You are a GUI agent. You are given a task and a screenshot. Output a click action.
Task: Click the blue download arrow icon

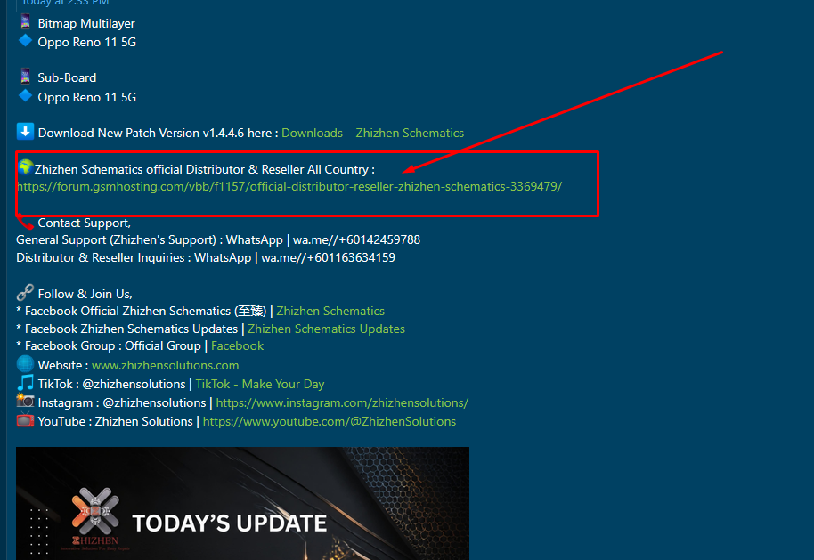pyautogui.click(x=25, y=132)
